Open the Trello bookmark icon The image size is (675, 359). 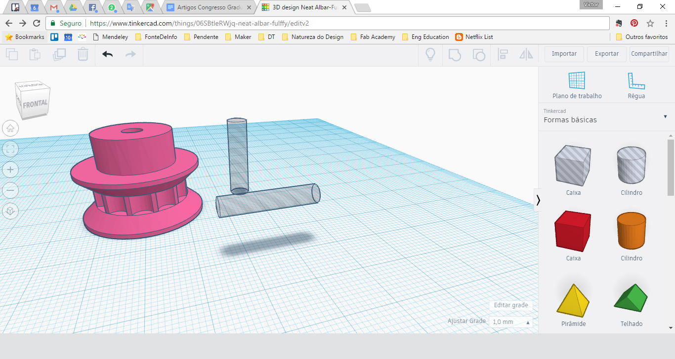tap(54, 37)
